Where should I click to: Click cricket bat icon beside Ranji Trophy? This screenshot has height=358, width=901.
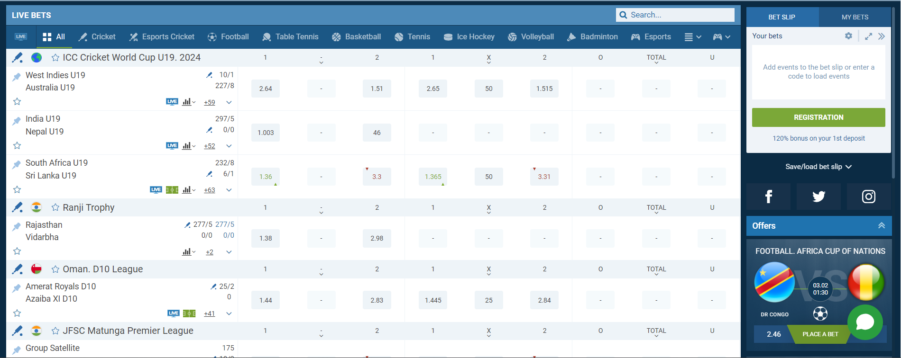(18, 207)
